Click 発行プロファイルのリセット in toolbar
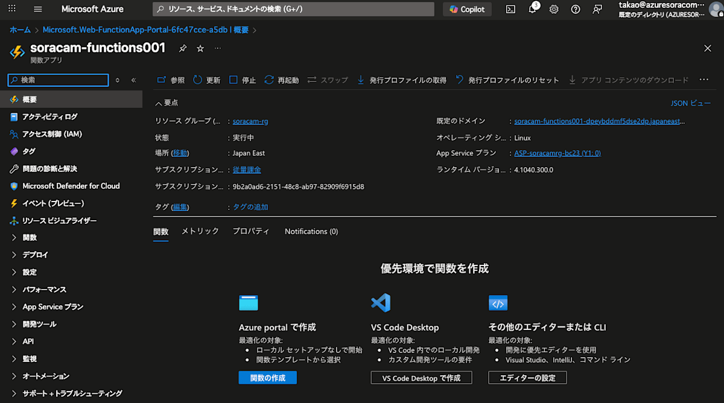The image size is (724, 403). (x=507, y=80)
